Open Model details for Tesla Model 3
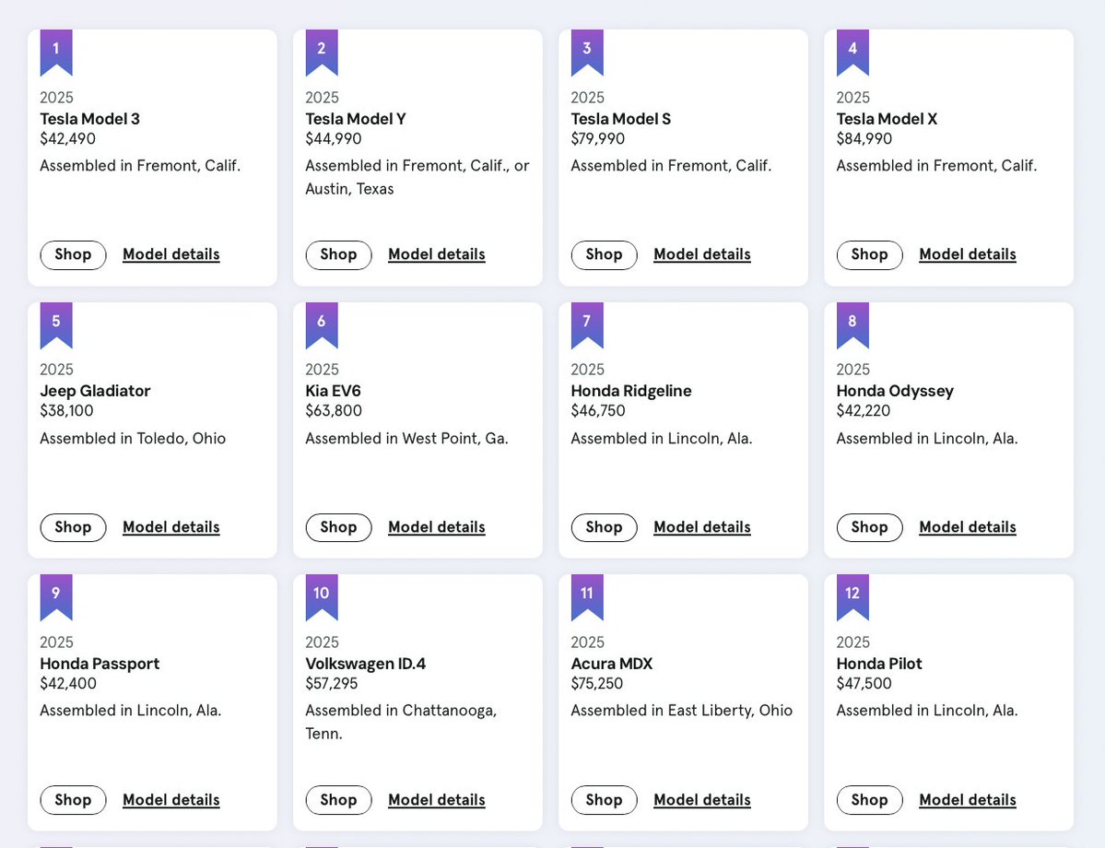Image resolution: width=1105 pixels, height=848 pixels. (171, 254)
